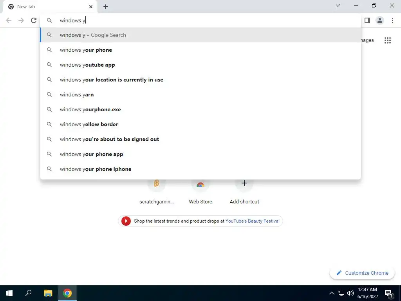The image size is (401, 301).
Task: Select 'windows your phone app' suggestion
Action: click(200, 154)
